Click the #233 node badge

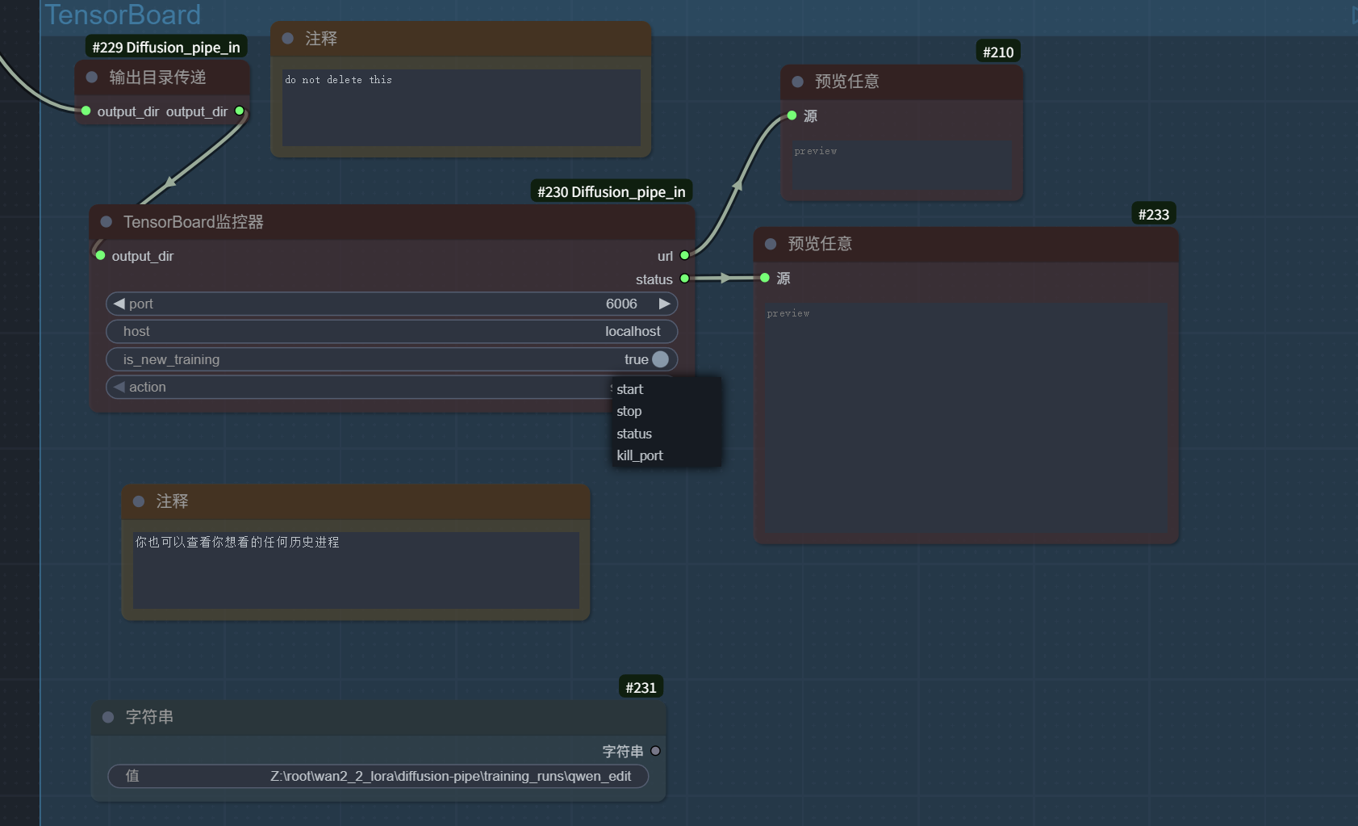coord(1154,215)
